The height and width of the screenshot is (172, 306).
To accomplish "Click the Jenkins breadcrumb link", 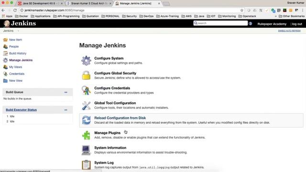I will click(x=8, y=31).
